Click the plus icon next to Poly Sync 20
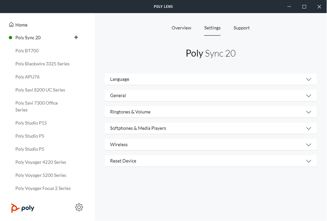 [x=76, y=37]
